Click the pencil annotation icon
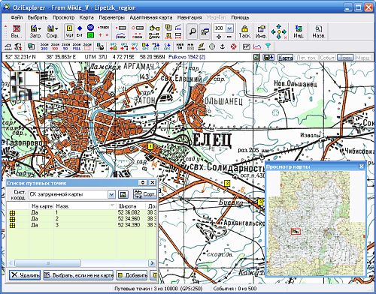Image resolution: width=376 pixels, height=294 pixels. click(x=201, y=46)
